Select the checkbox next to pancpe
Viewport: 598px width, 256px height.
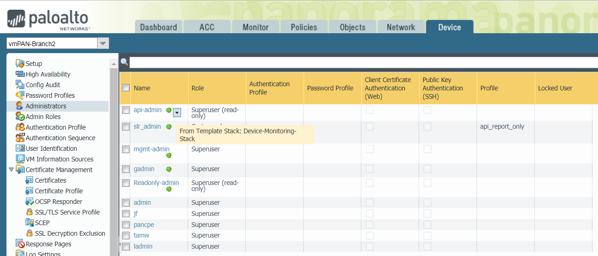[126, 225]
